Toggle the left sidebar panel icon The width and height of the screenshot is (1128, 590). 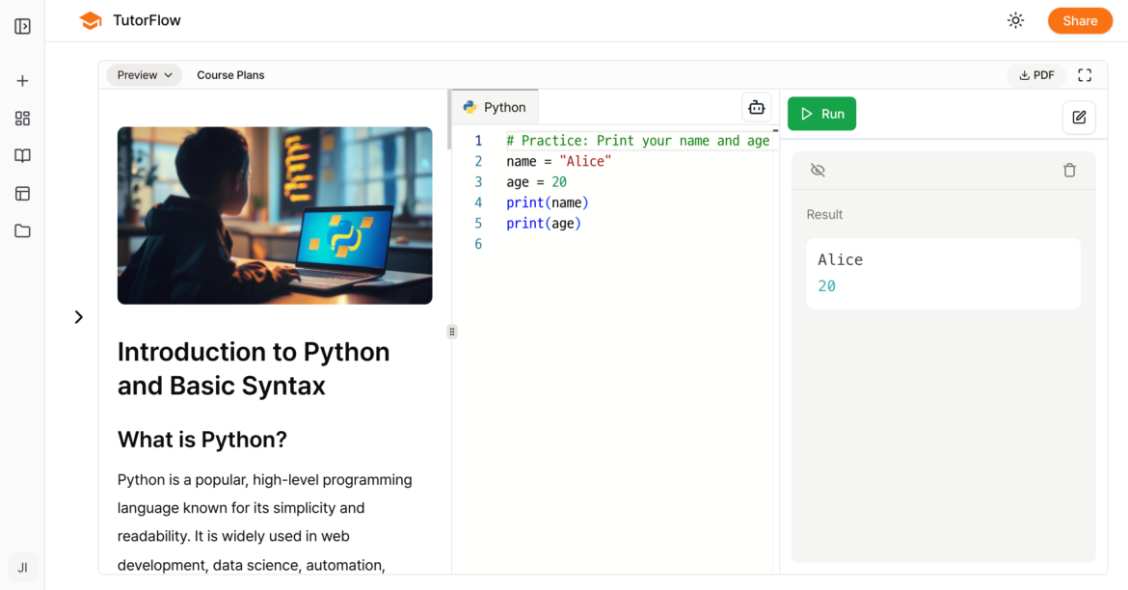coord(22,26)
